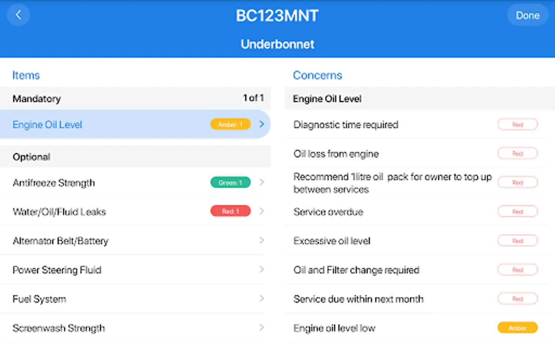Image resolution: width=555 pixels, height=347 pixels.
Task: Toggle Red tag for Oil loss from engine
Action: 517,153
